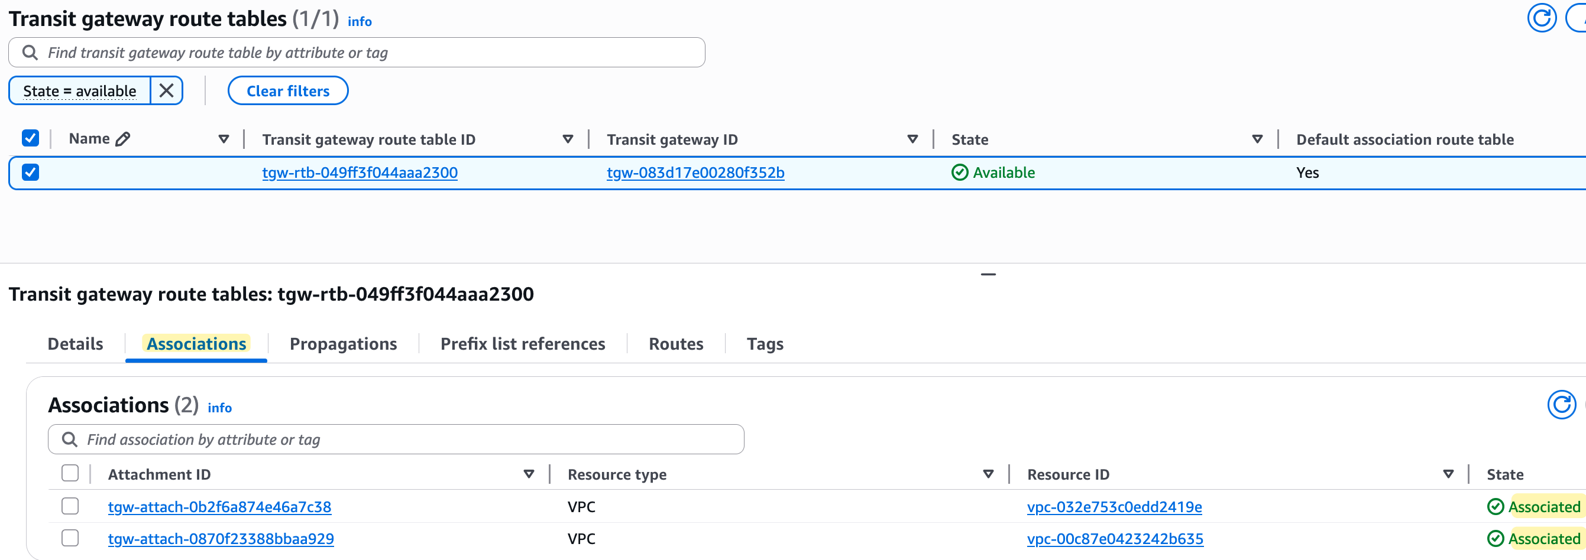Image resolution: width=1586 pixels, height=560 pixels.
Task: Open the Resource ID sort dropdown
Action: tap(1448, 473)
